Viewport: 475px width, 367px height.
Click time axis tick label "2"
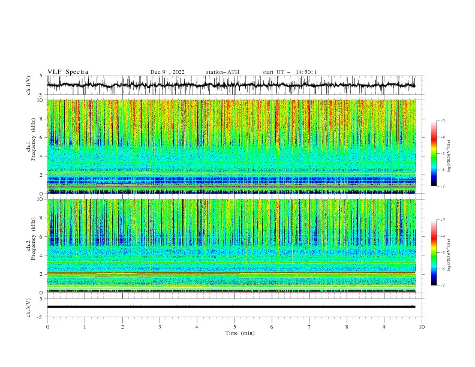[x=122, y=327]
